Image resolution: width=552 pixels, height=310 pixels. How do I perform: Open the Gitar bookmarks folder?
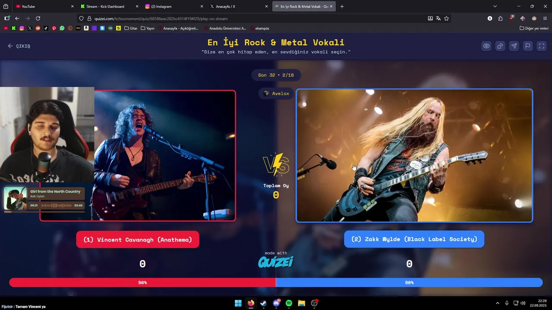(x=131, y=28)
